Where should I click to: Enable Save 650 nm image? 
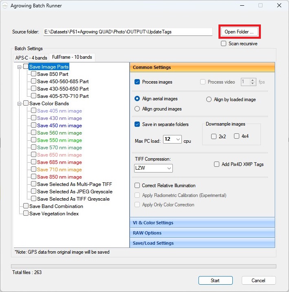point(33,155)
